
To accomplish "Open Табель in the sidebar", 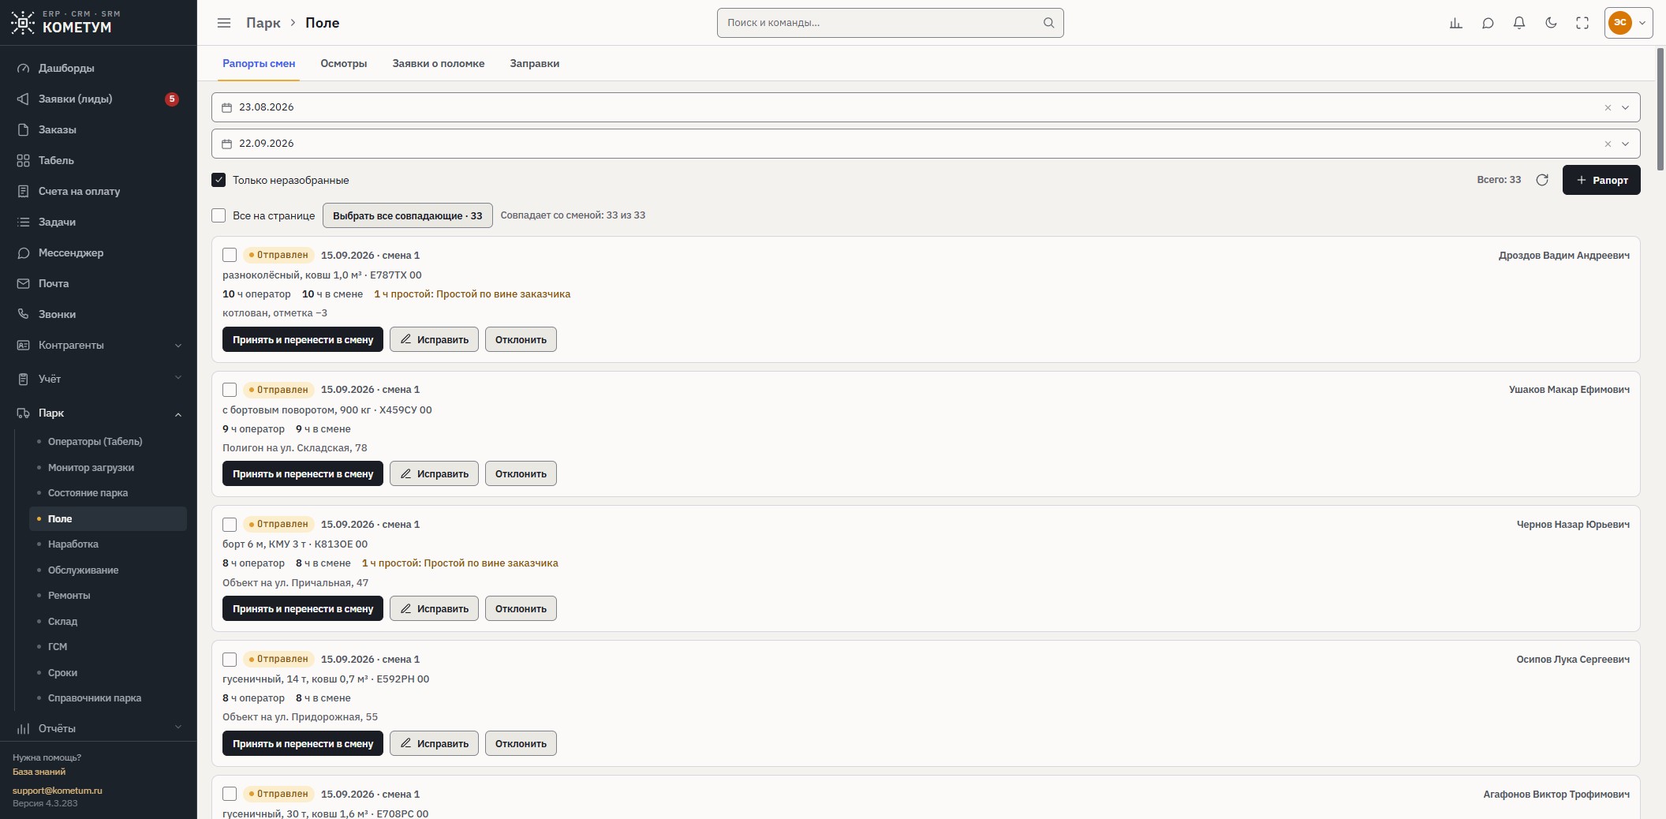I will pyautogui.click(x=99, y=160).
